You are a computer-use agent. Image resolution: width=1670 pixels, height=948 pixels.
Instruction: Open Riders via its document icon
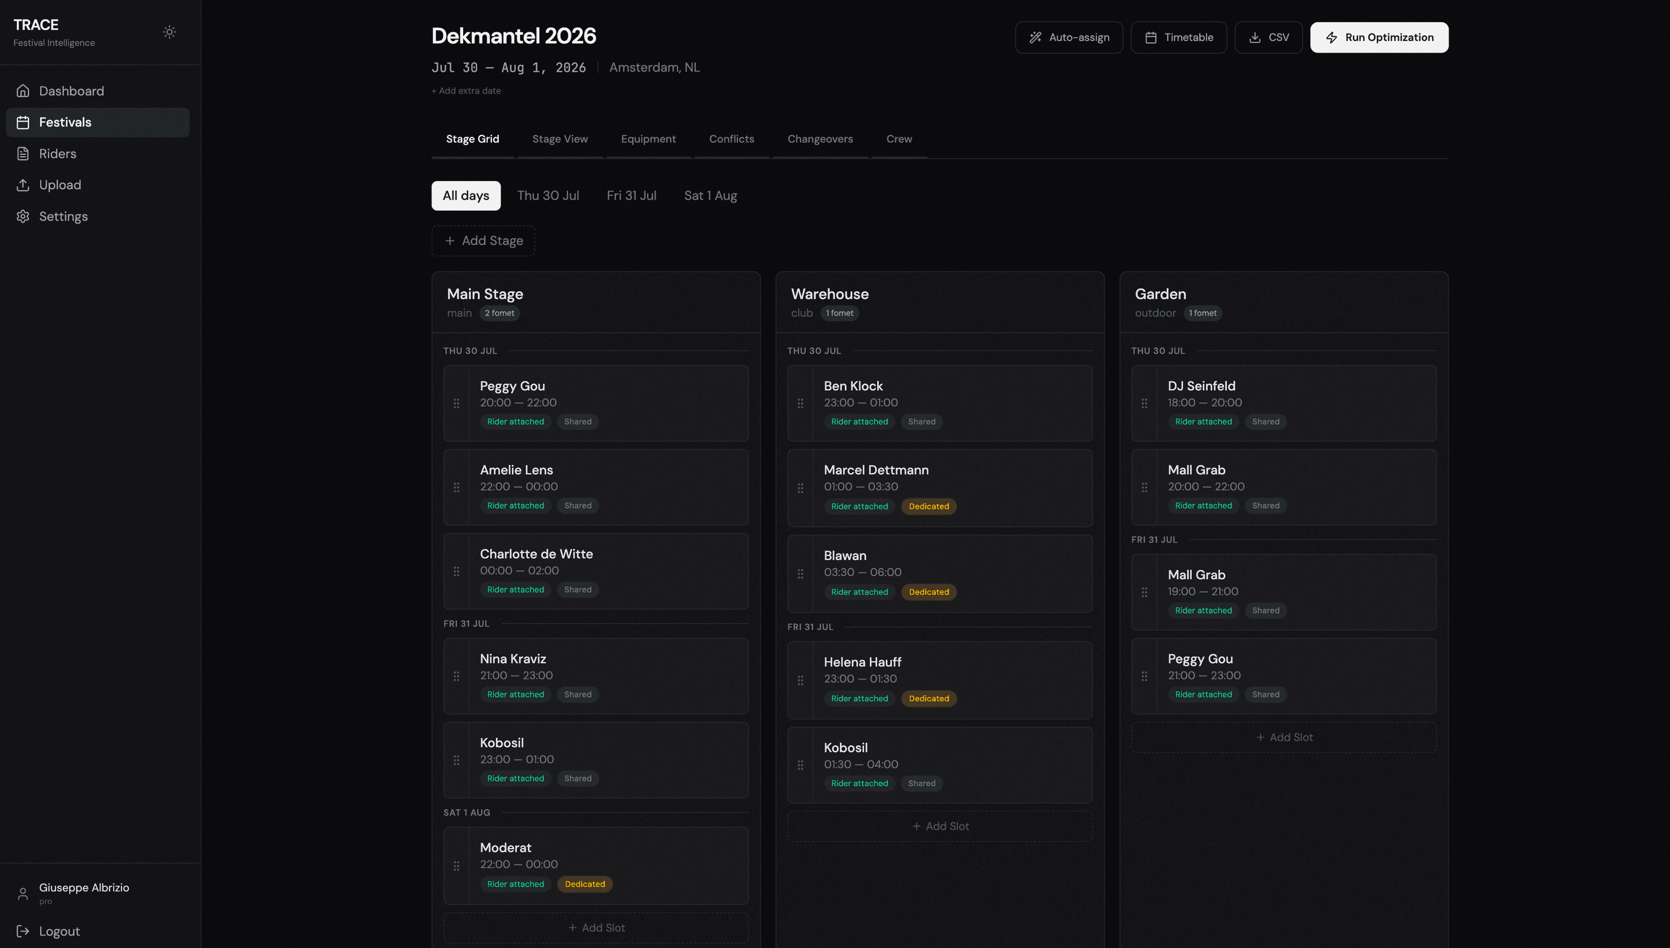coord(23,154)
